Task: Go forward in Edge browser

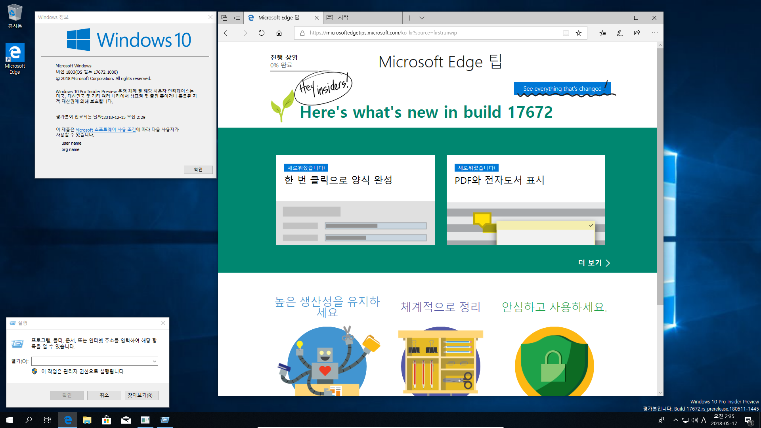Action: (244, 33)
